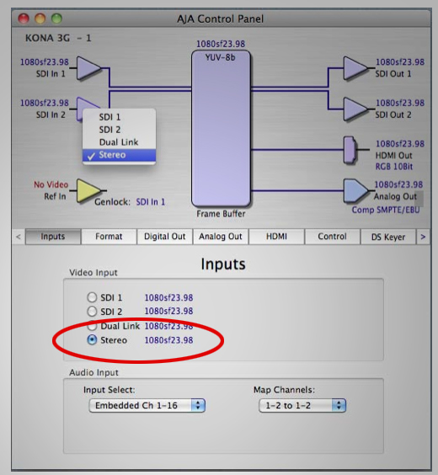Select the Stereo video input radio button

92,340
